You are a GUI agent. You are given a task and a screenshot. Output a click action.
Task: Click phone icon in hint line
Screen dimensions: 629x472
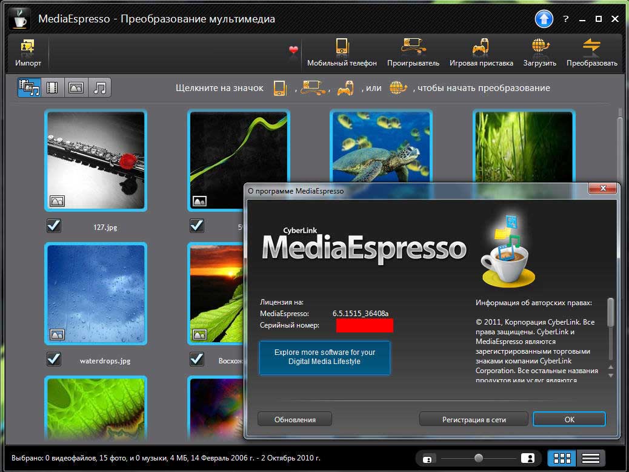click(280, 88)
